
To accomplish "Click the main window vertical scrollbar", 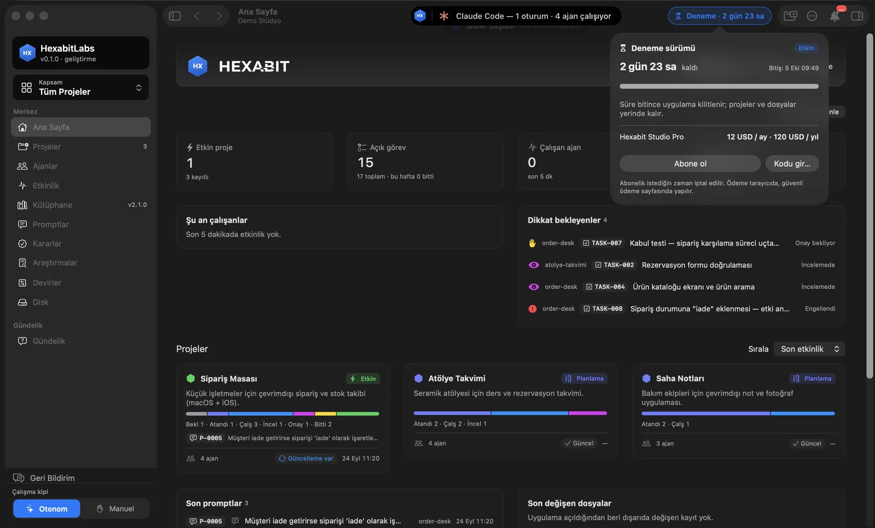I will [x=870, y=206].
